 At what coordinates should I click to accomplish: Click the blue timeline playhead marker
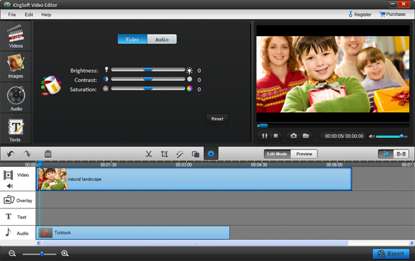pos(39,163)
